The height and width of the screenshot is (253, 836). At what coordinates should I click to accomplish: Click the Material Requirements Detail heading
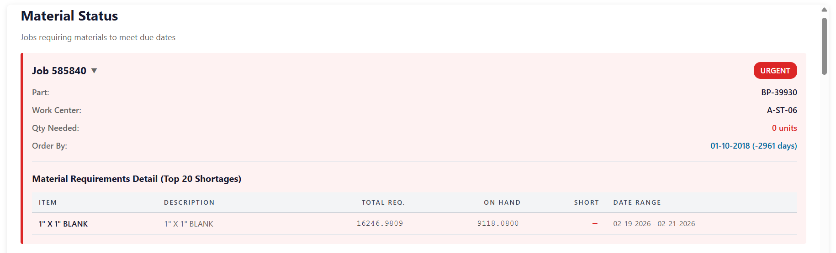137,179
